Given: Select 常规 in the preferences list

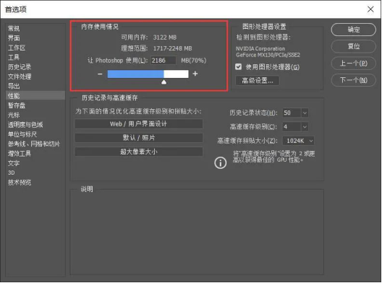Looking at the screenshot, I should click(14, 28).
